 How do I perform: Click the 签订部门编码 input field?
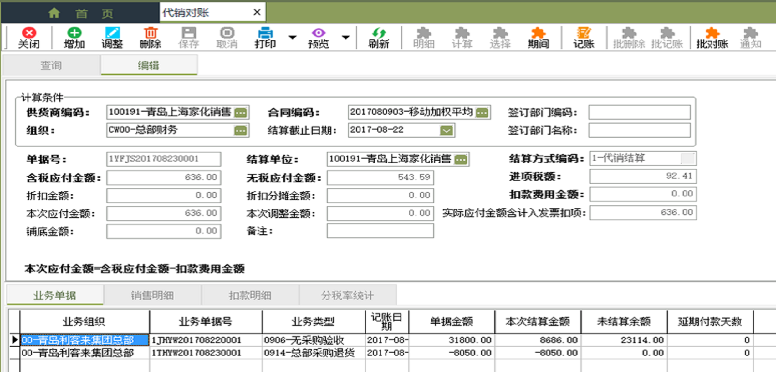(640, 112)
